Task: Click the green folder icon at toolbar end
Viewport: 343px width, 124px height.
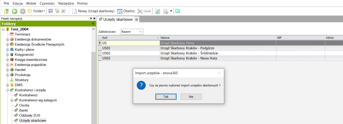Action: coord(178,11)
